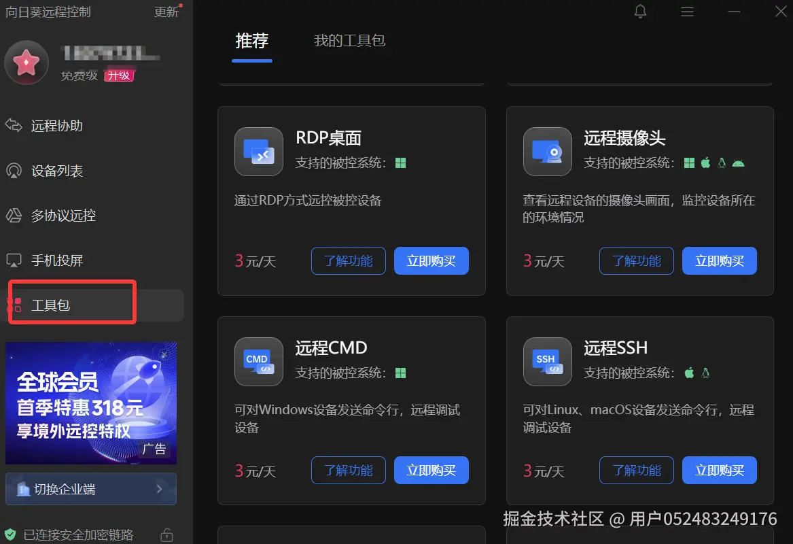Select 工具包 in the sidebar
Screen dimensions: 793x544
92,305
